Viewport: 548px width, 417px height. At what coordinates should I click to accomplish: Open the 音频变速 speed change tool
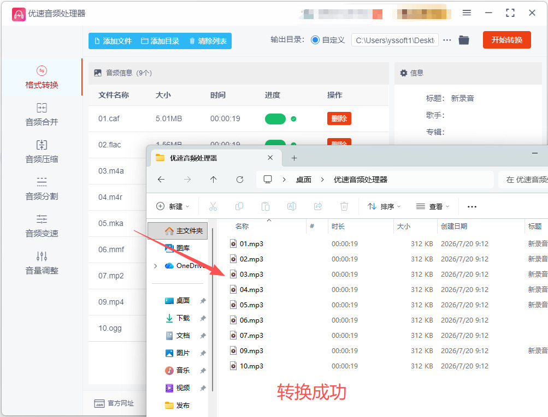42,226
